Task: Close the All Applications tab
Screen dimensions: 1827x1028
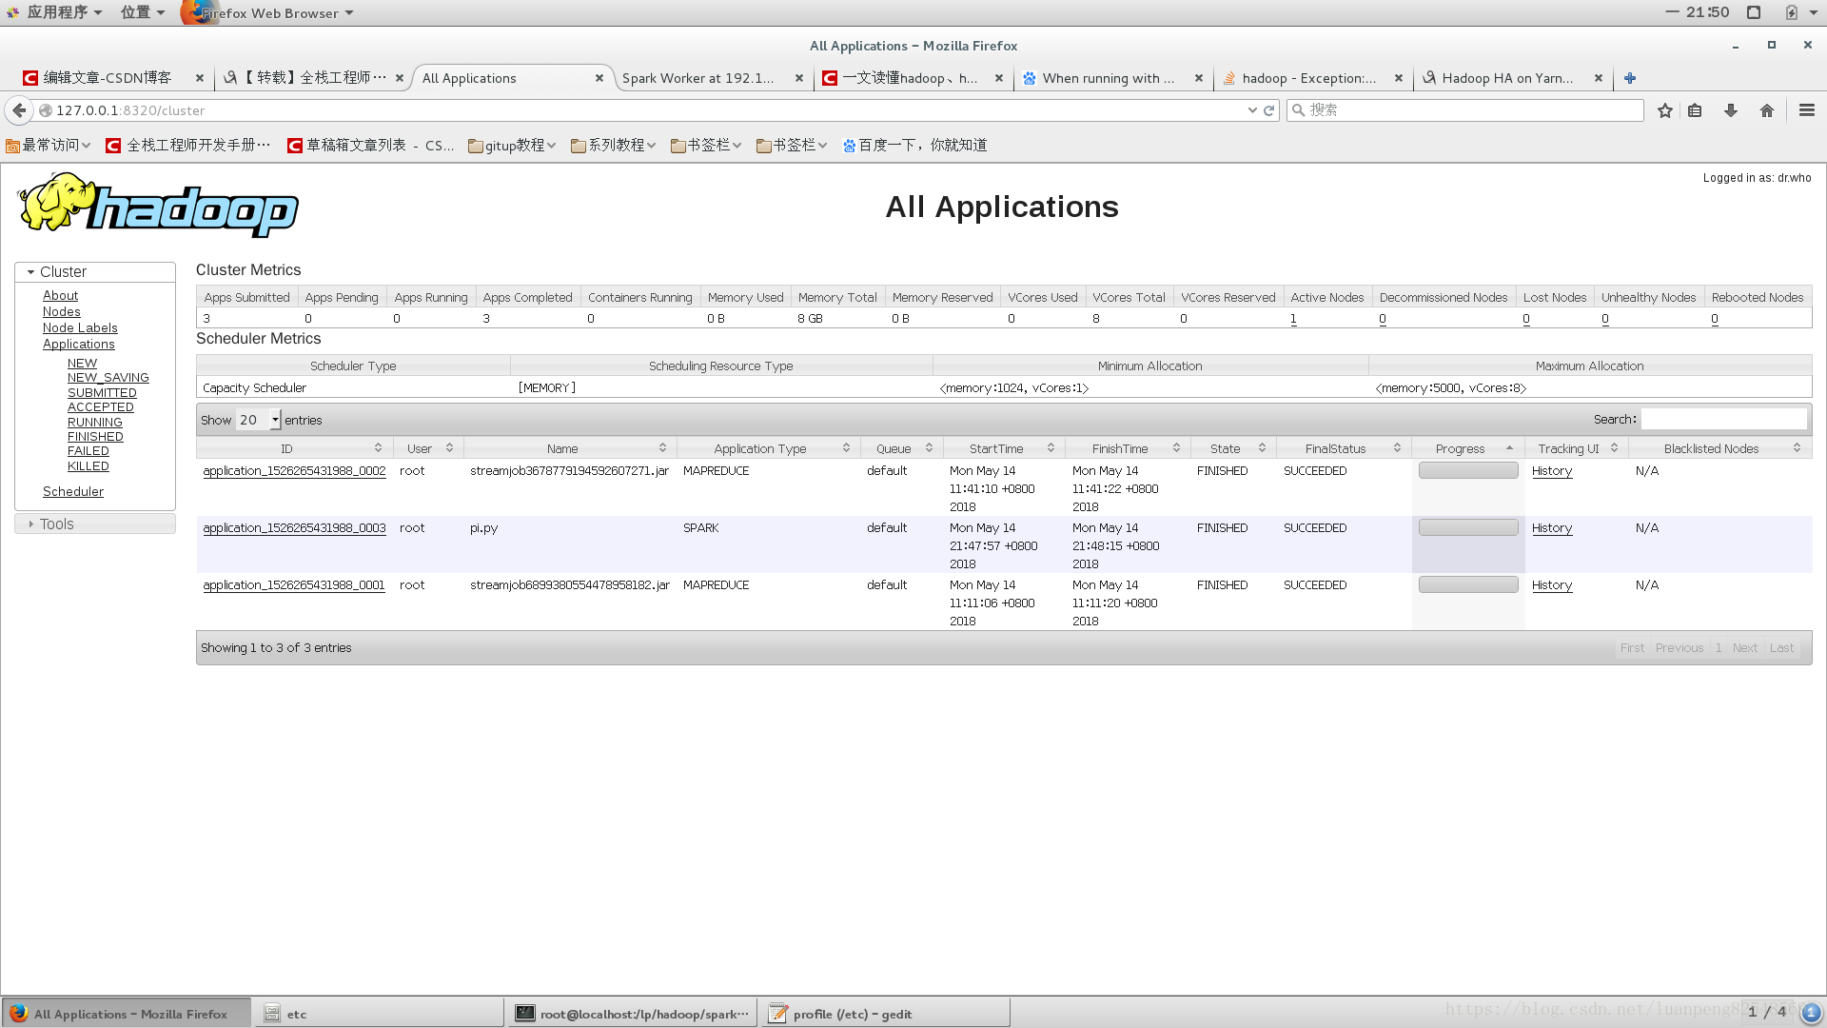Action: (x=599, y=78)
